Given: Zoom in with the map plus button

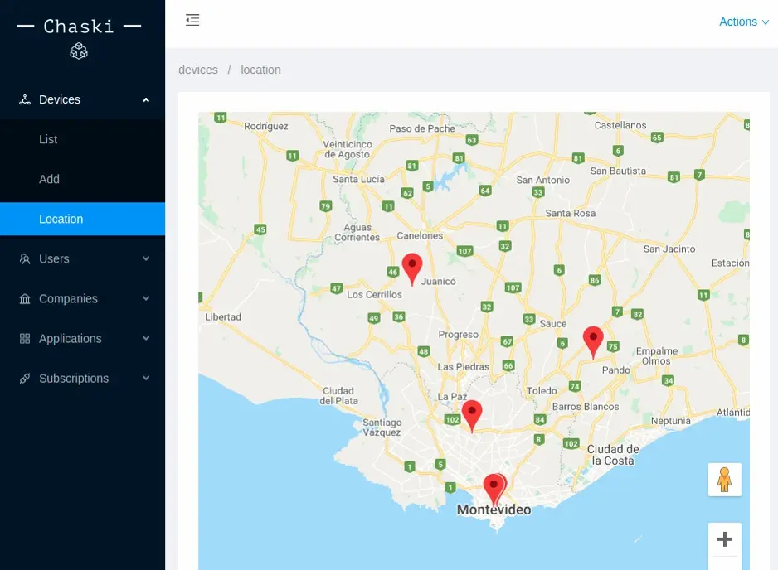Looking at the screenshot, I should point(724,539).
